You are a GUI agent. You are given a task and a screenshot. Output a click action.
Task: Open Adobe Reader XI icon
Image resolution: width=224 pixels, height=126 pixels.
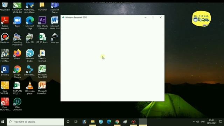pos(5,23)
